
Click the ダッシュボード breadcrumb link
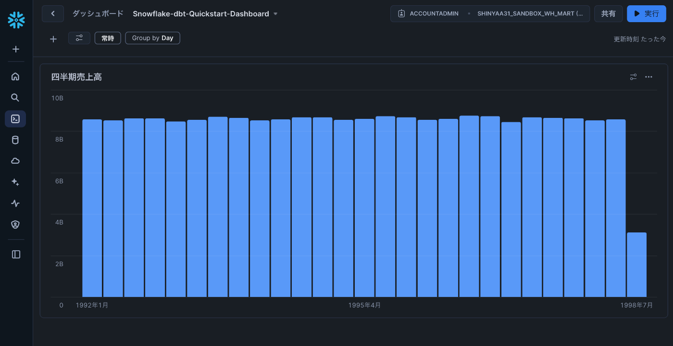pyautogui.click(x=98, y=13)
